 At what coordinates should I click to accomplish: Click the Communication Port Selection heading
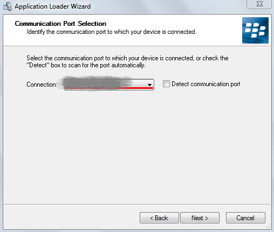click(x=60, y=24)
